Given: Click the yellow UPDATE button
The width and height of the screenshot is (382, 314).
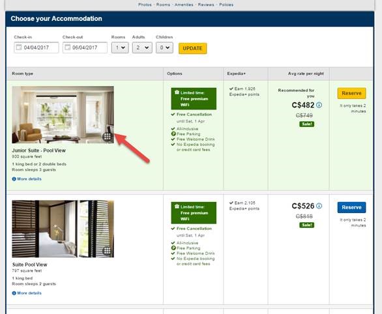Looking at the screenshot, I should [193, 48].
